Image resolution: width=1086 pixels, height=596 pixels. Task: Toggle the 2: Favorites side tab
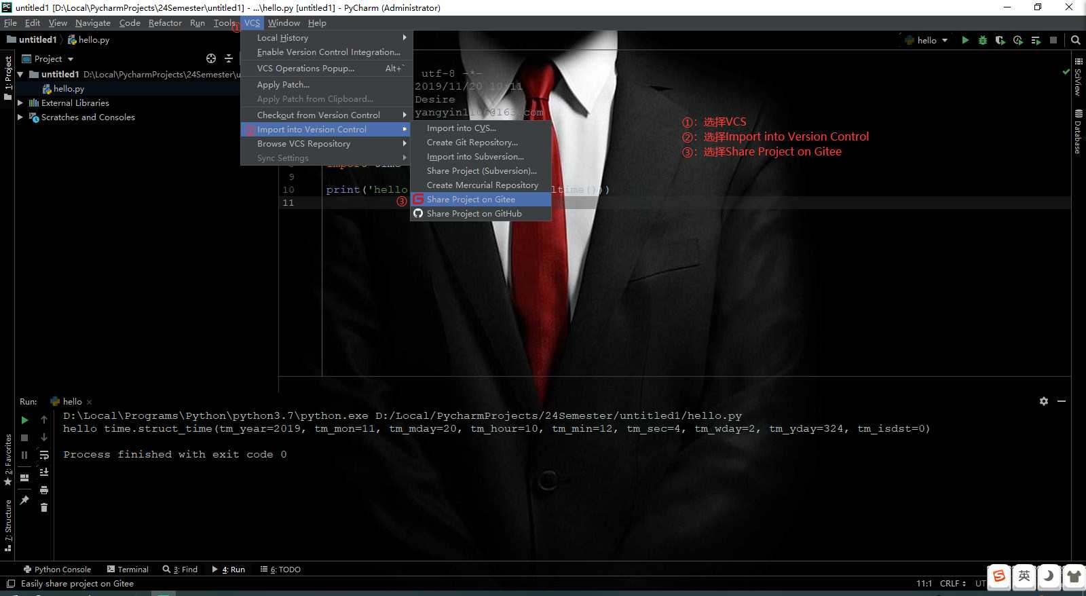coord(7,460)
